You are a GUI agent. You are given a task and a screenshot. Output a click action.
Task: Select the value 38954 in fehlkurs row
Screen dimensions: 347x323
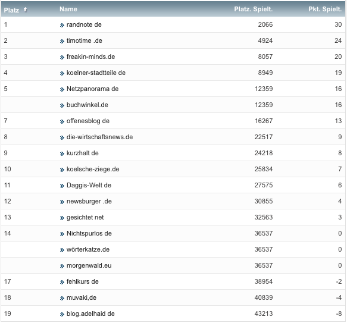(264, 281)
